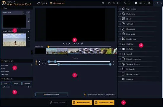Screen dimensions: 163x107
Task: Collapse the Files section
Action: [2, 8]
